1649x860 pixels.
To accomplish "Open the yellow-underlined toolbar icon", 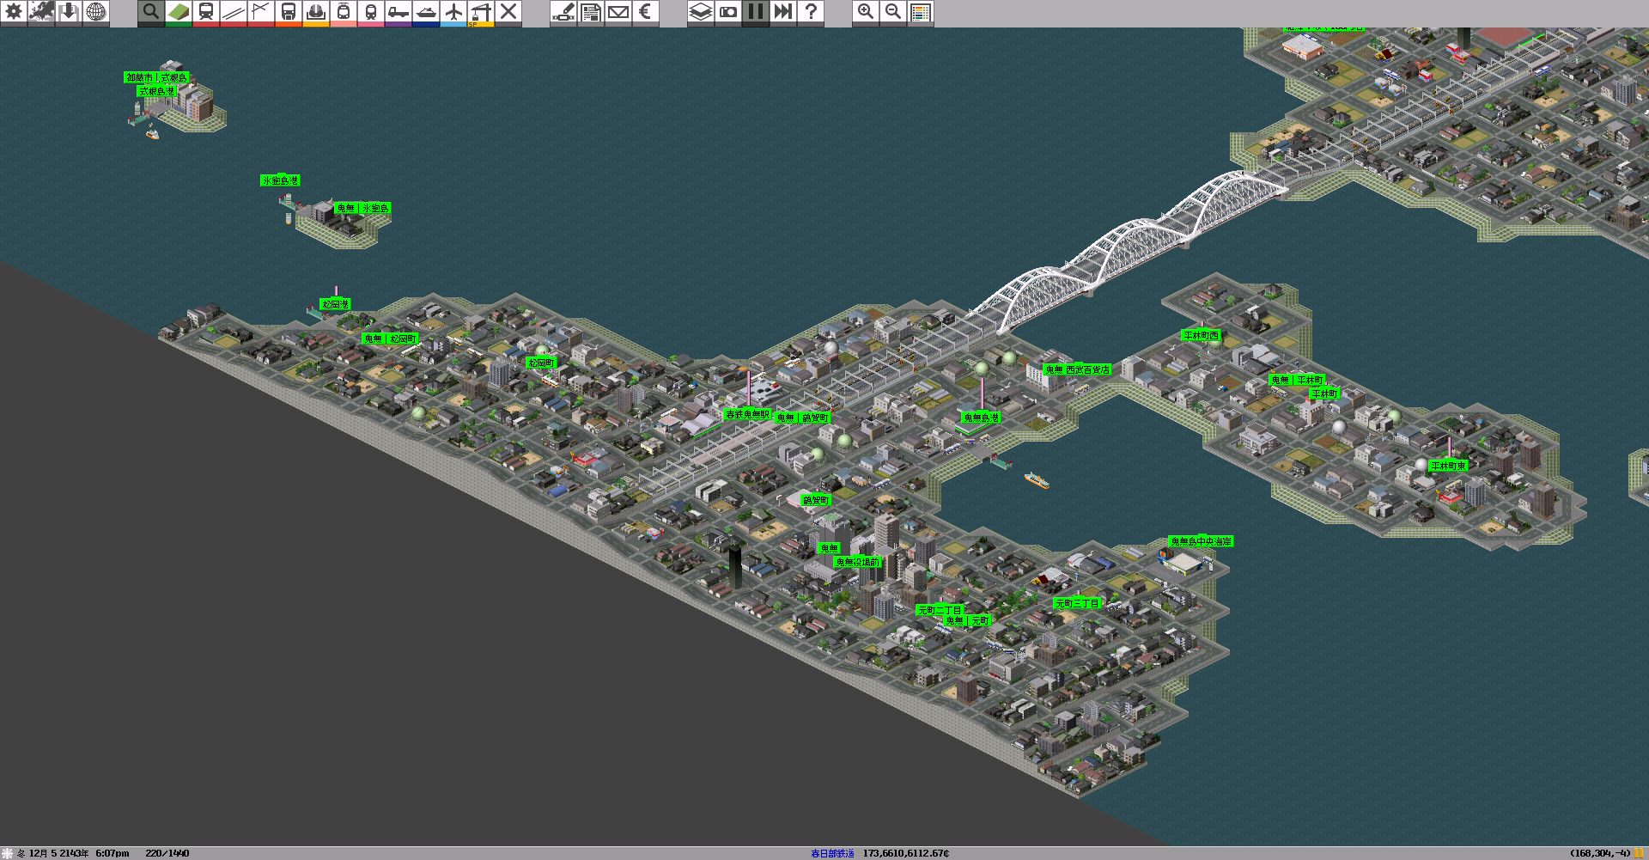I will [316, 13].
